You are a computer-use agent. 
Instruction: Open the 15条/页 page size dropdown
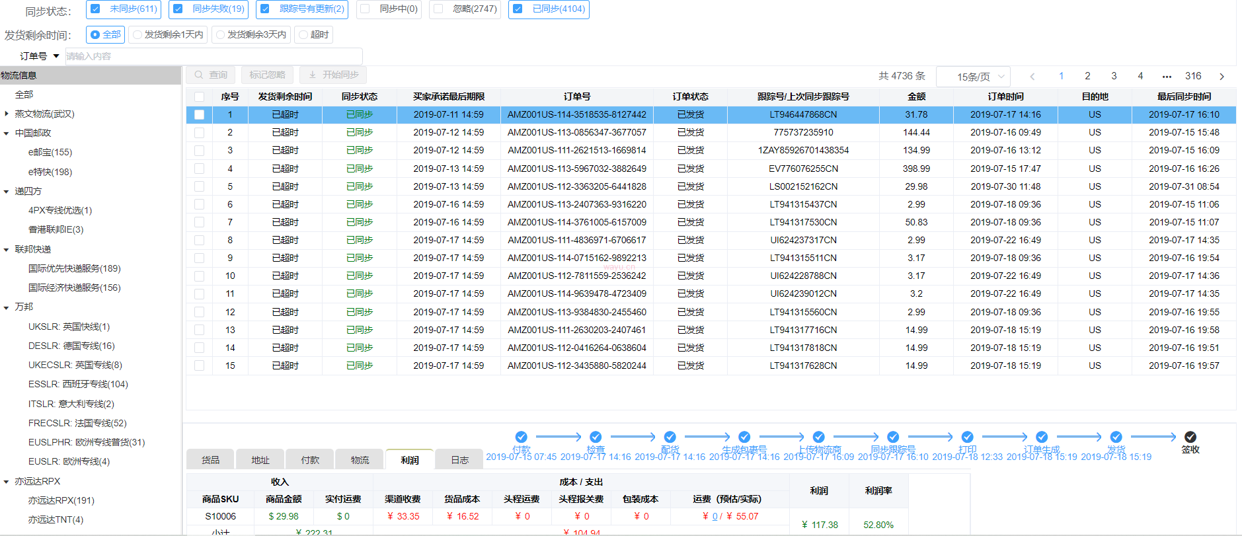pos(974,77)
